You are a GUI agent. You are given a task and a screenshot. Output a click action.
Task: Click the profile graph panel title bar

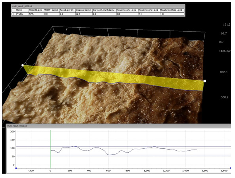point(118,126)
